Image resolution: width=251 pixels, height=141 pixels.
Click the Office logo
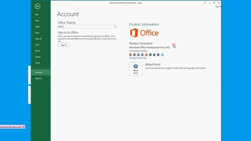click(144, 33)
